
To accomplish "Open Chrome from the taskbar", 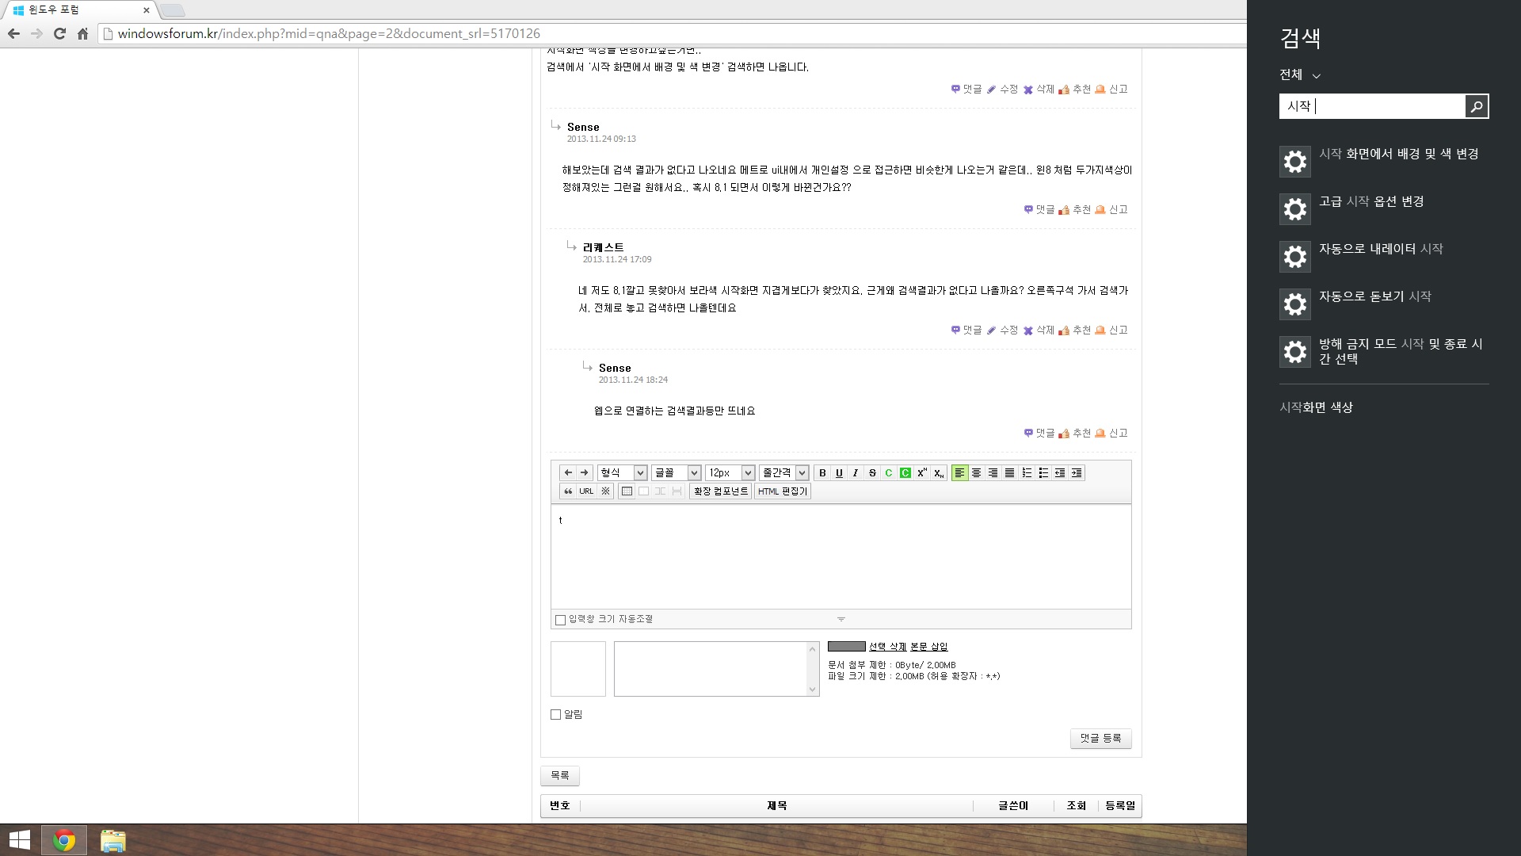I will tap(64, 840).
